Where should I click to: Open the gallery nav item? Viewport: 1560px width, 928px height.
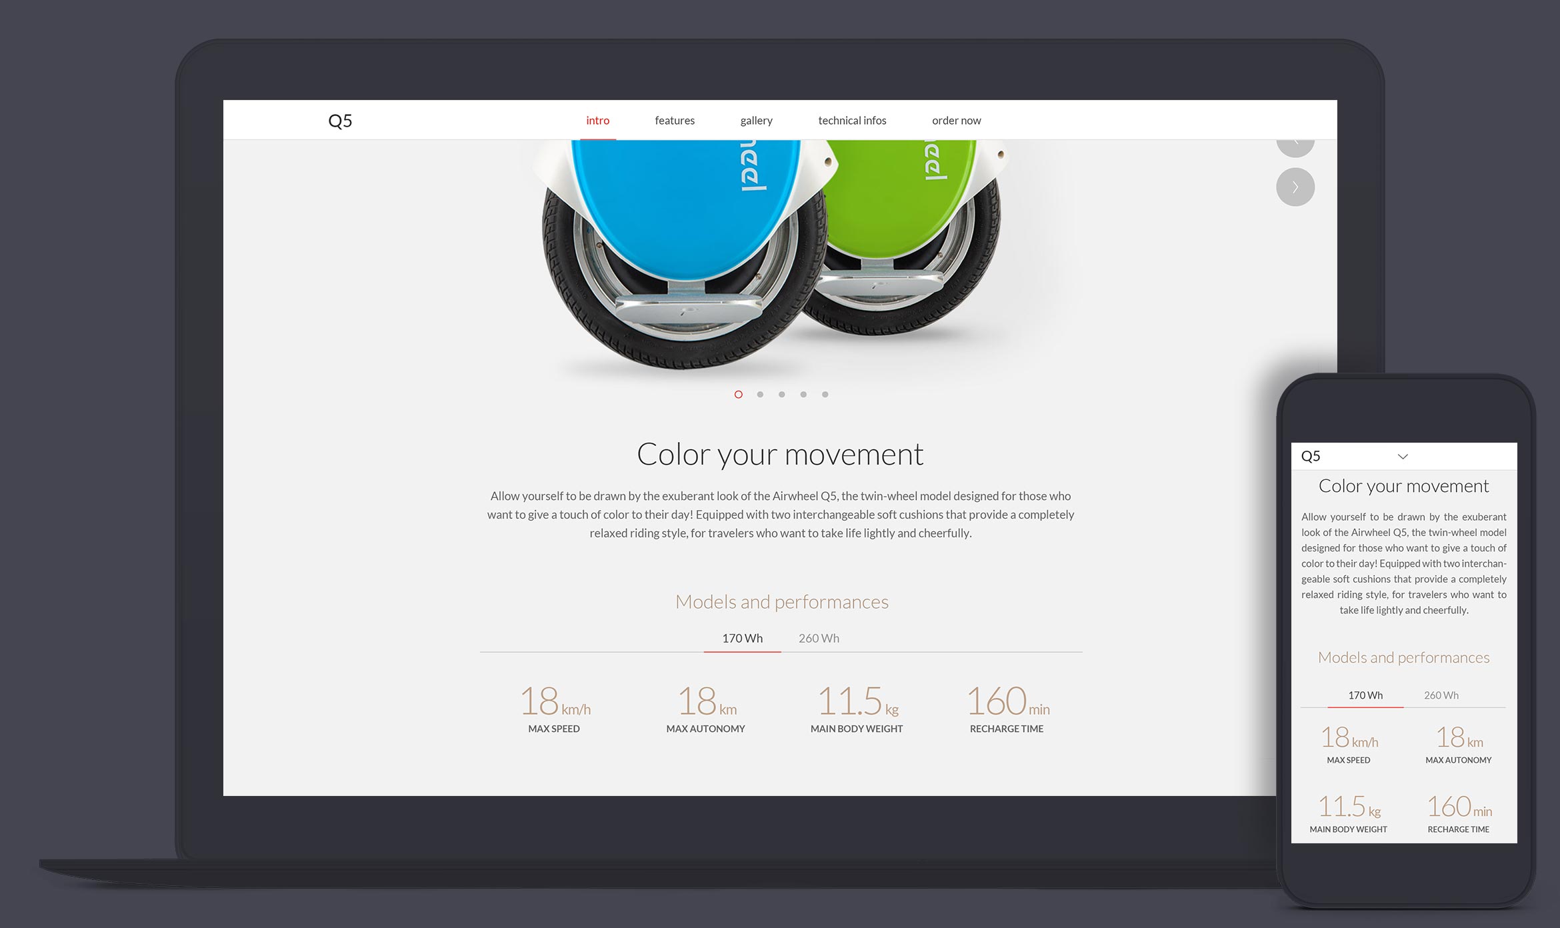[756, 121]
